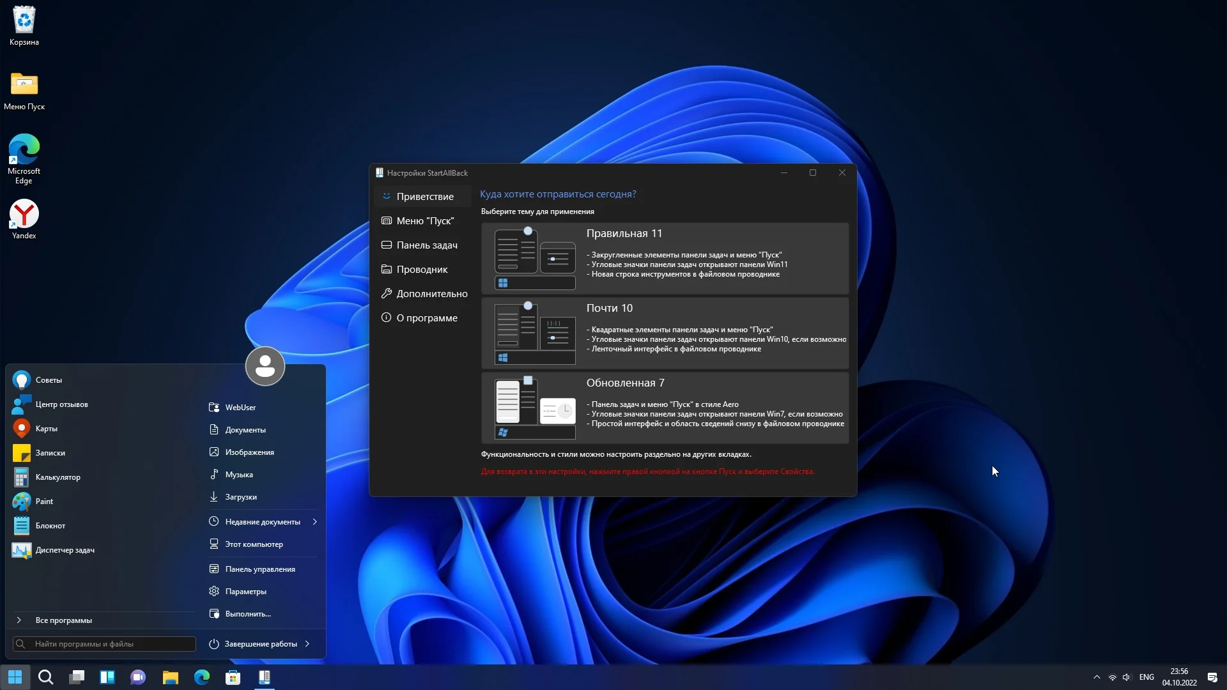Click the user account avatar picture
Viewport: 1227px width, 690px height.
click(265, 366)
